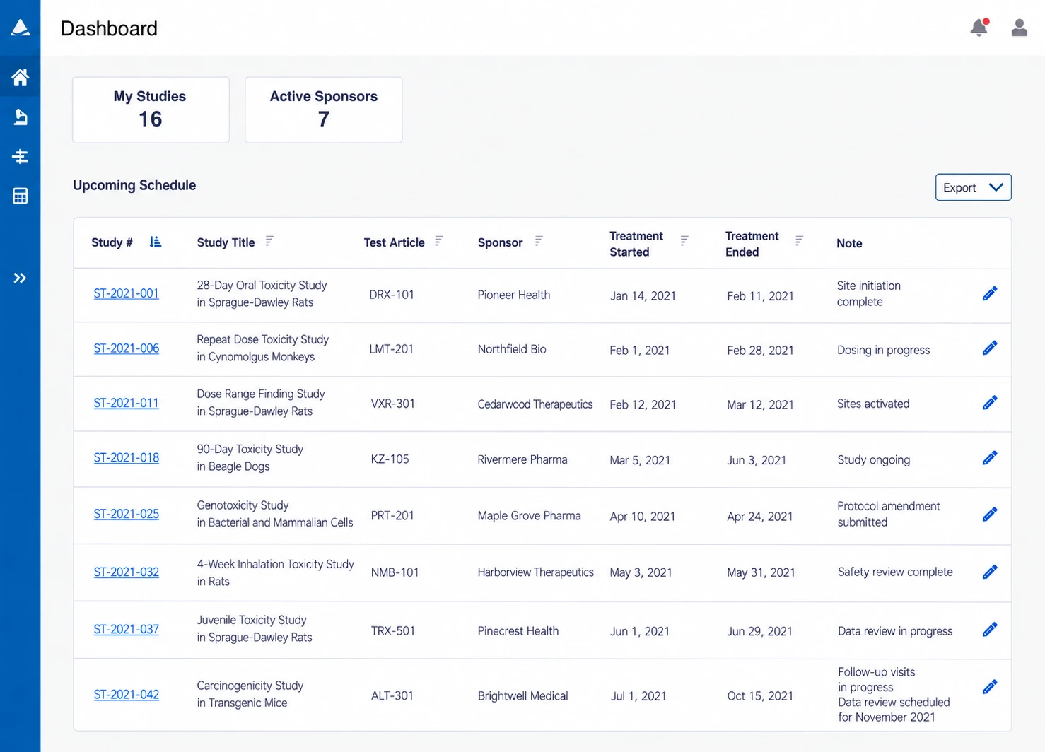Image resolution: width=1045 pixels, height=752 pixels.
Task: Click the Safety review complete note
Action: (x=895, y=572)
